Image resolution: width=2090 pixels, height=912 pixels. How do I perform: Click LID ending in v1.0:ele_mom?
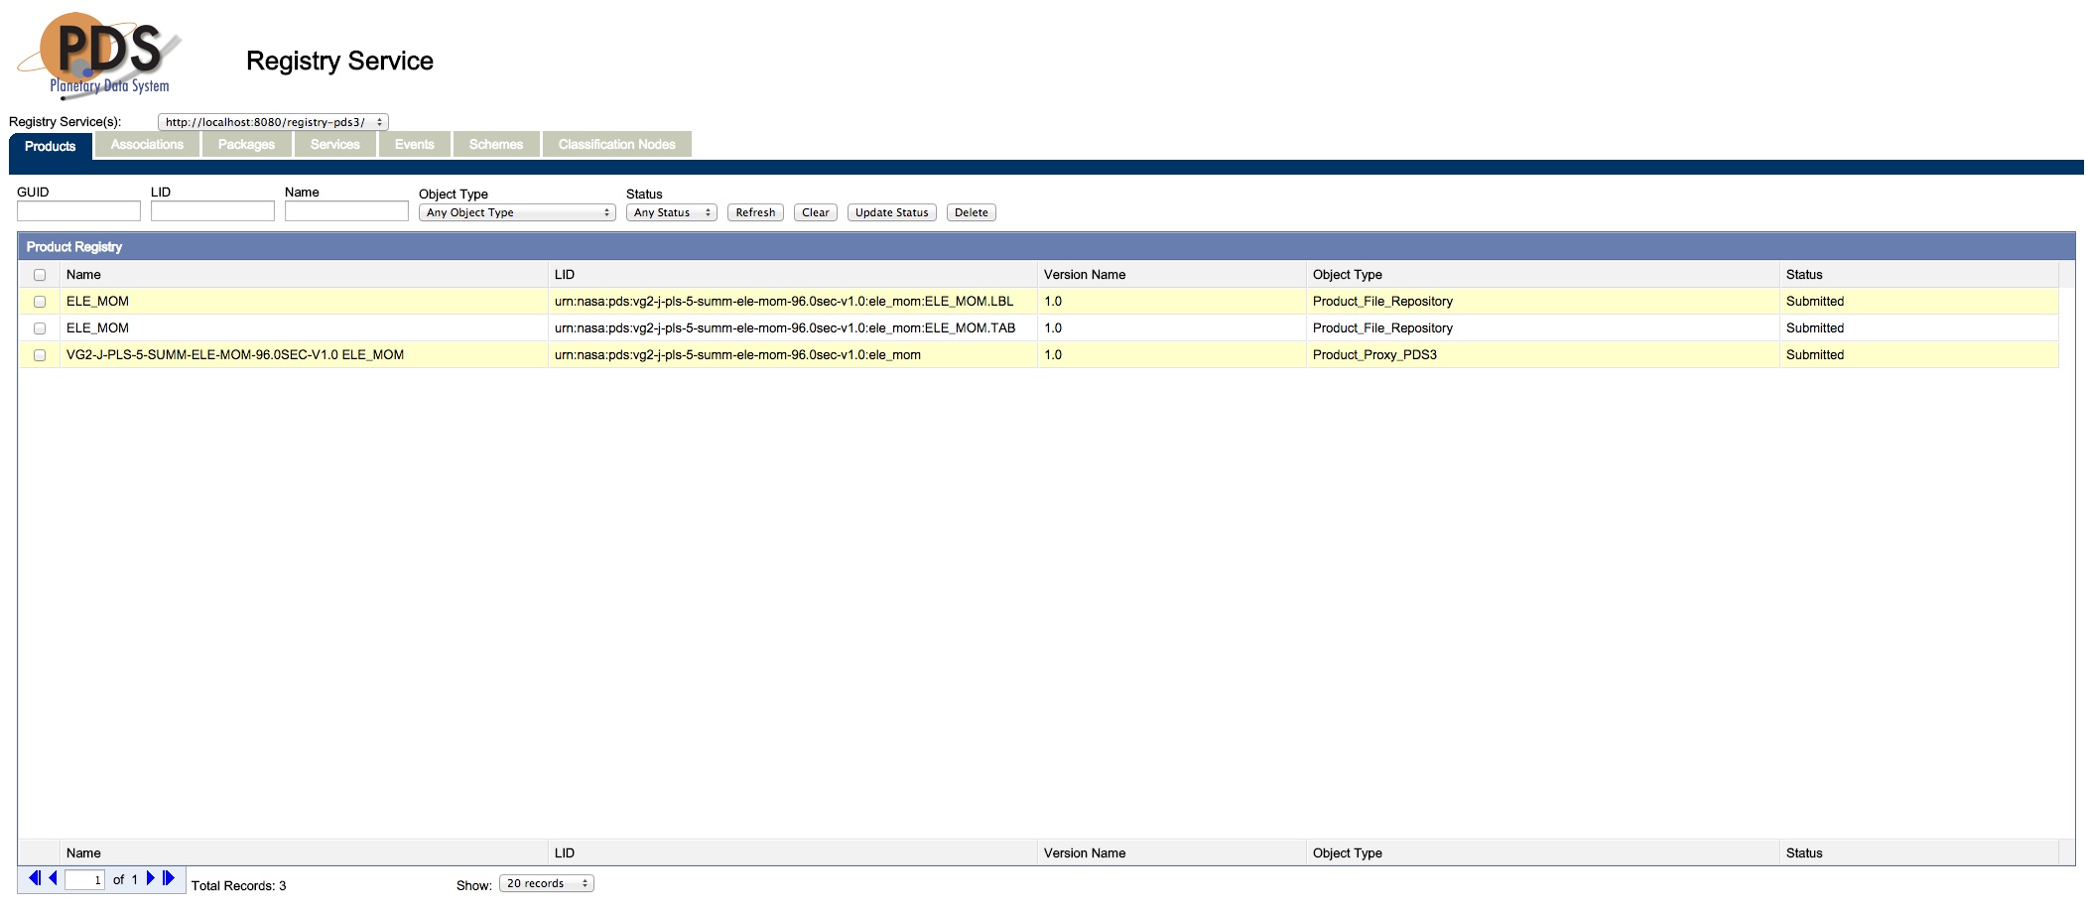pyautogui.click(x=737, y=355)
